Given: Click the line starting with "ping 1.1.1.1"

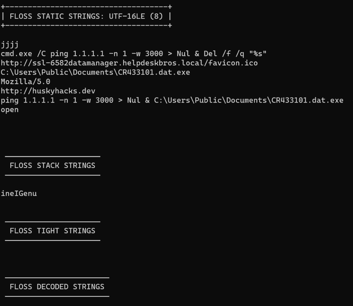Looking at the screenshot, I should click(x=172, y=100).
